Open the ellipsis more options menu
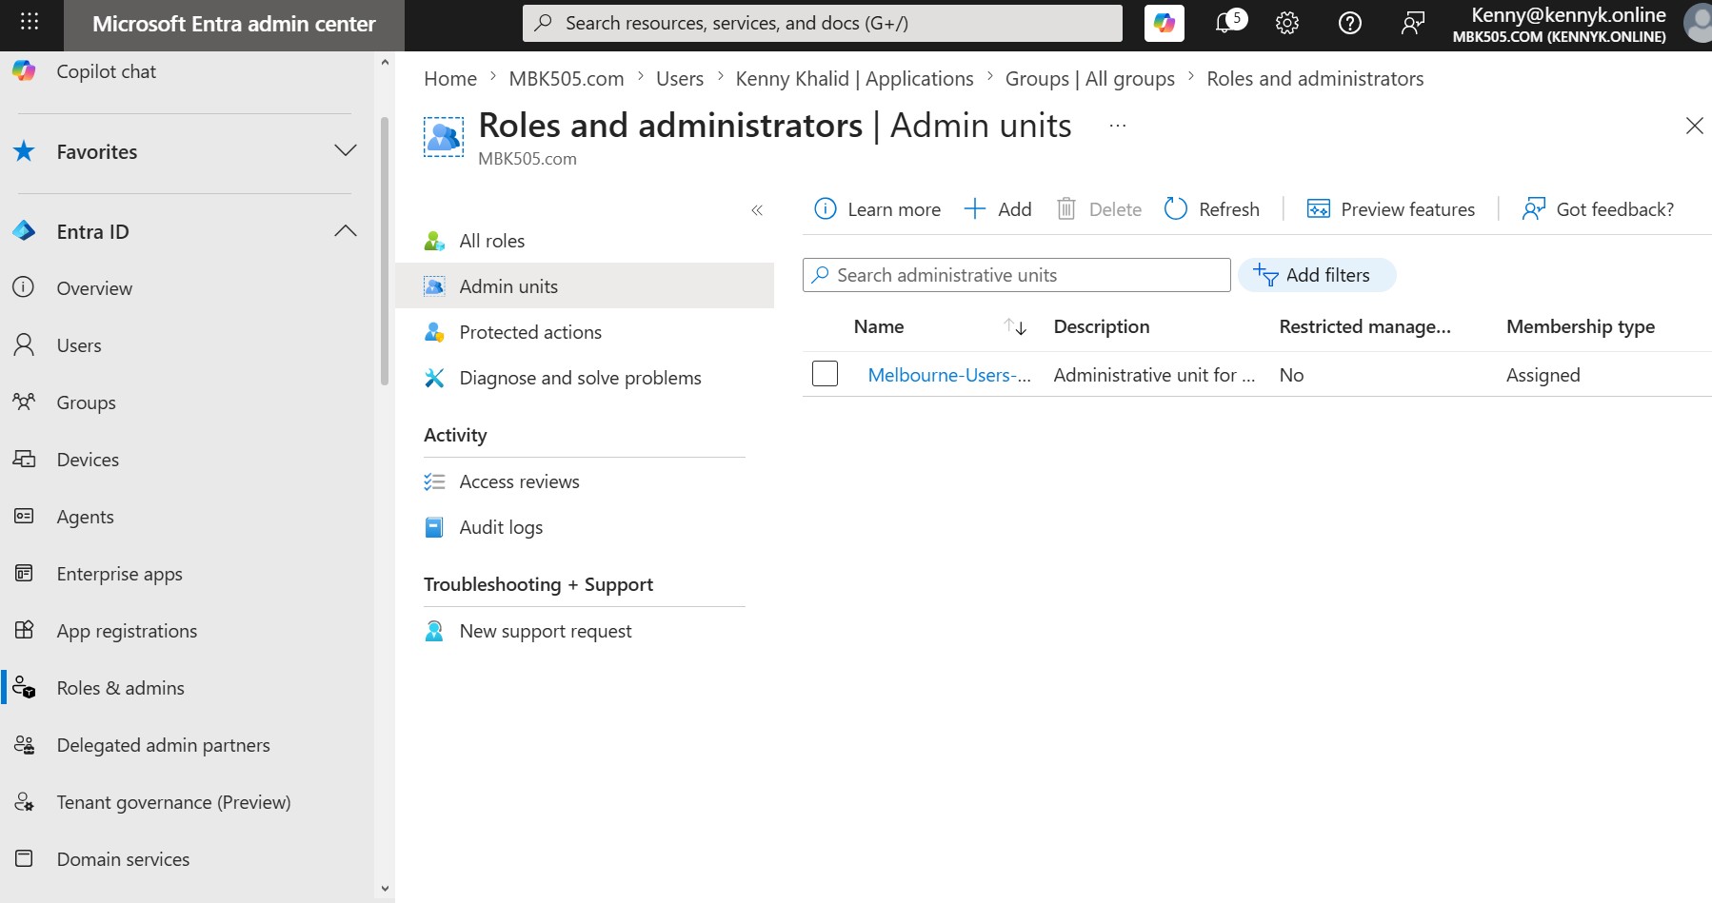1712x903 pixels. 1118,126
